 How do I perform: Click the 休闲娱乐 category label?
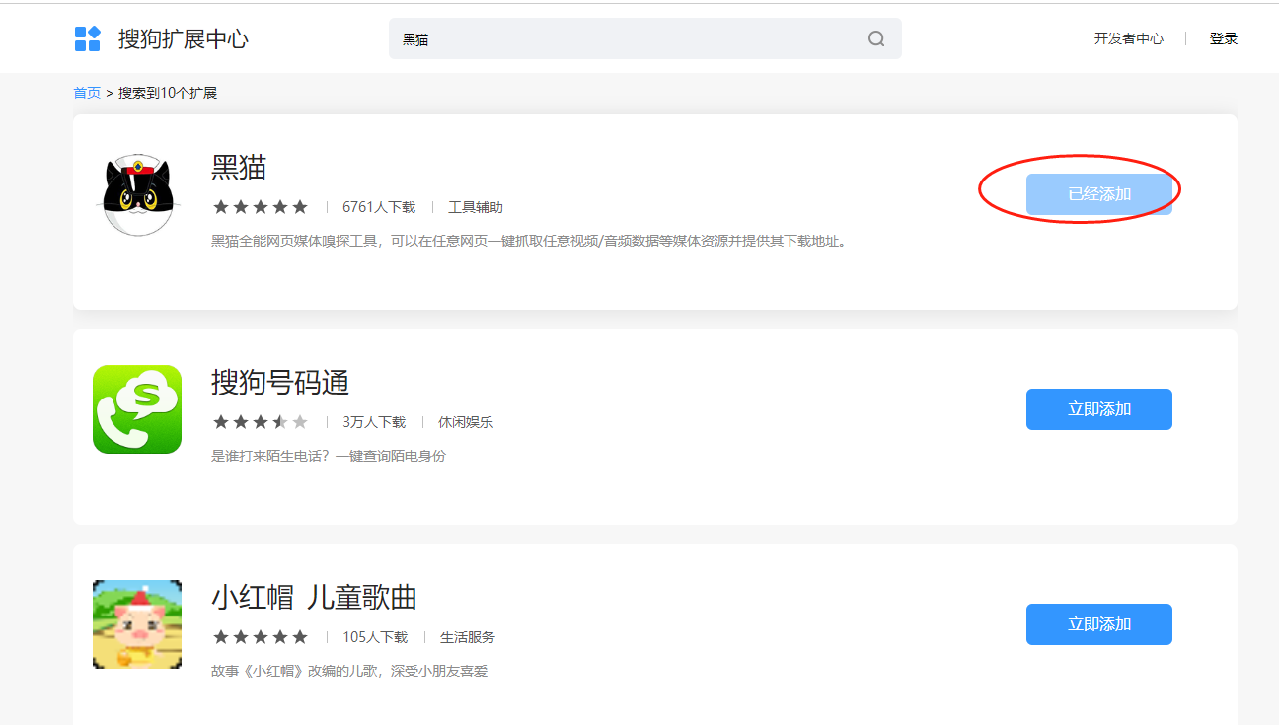[x=466, y=422]
